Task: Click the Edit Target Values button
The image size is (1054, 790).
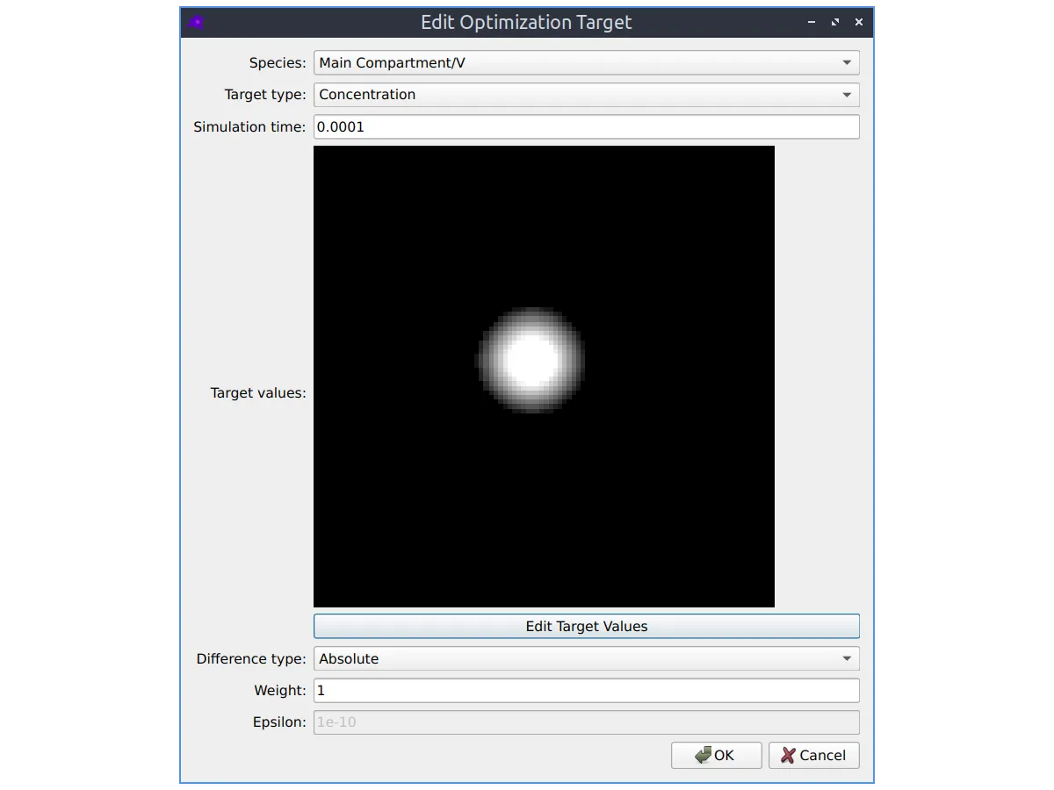Action: (586, 626)
